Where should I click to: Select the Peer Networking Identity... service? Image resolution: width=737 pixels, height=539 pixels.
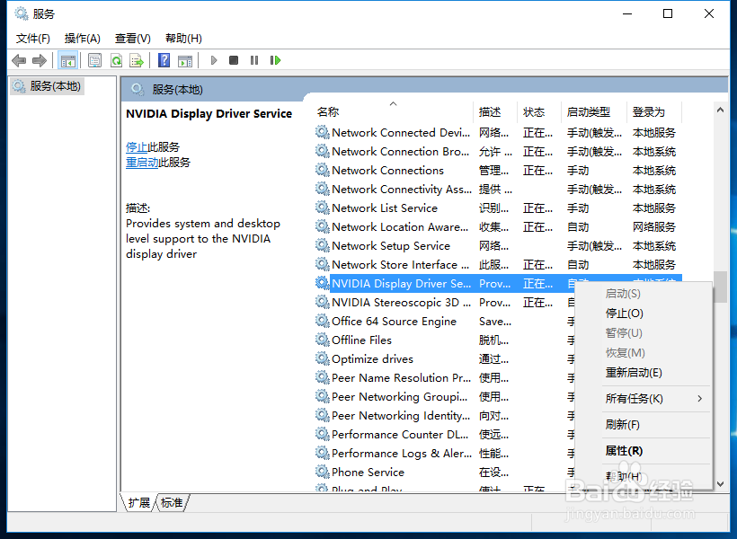tap(445, 415)
